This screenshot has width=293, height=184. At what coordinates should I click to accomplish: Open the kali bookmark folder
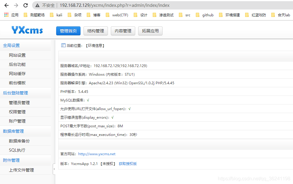point(56,15)
